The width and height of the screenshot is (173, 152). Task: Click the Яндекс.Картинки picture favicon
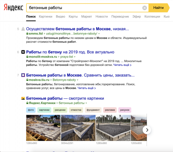click(x=23, y=98)
